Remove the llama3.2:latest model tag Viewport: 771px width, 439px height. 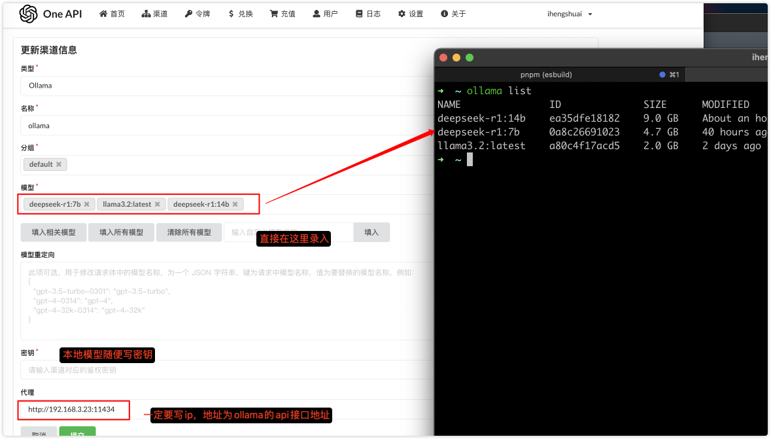coord(158,204)
